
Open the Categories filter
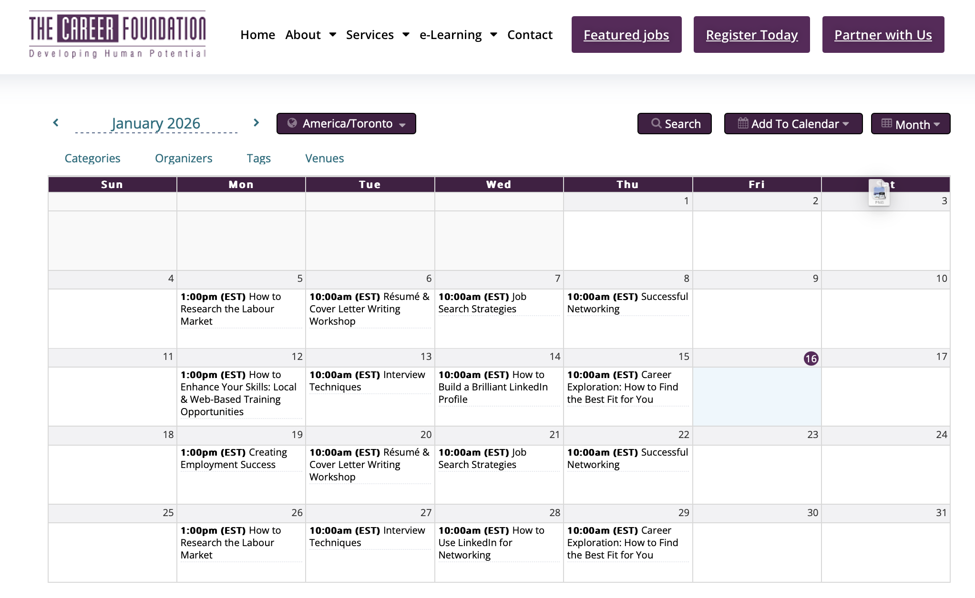pos(92,158)
